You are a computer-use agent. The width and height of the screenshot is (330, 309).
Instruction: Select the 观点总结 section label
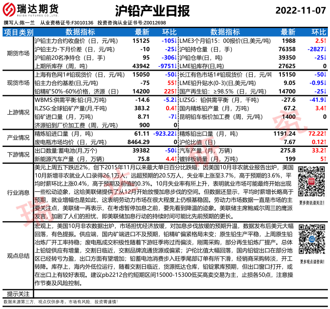click(18, 256)
